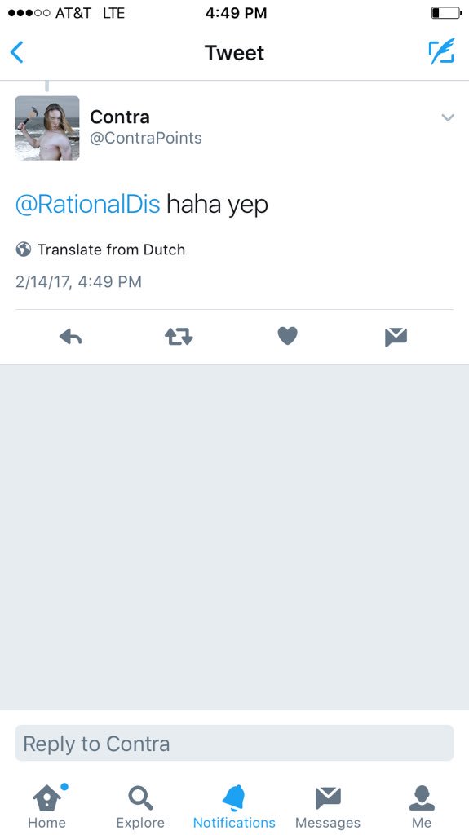Tap the retweet icon
Viewport: 469px width, 835px height.
179,337
